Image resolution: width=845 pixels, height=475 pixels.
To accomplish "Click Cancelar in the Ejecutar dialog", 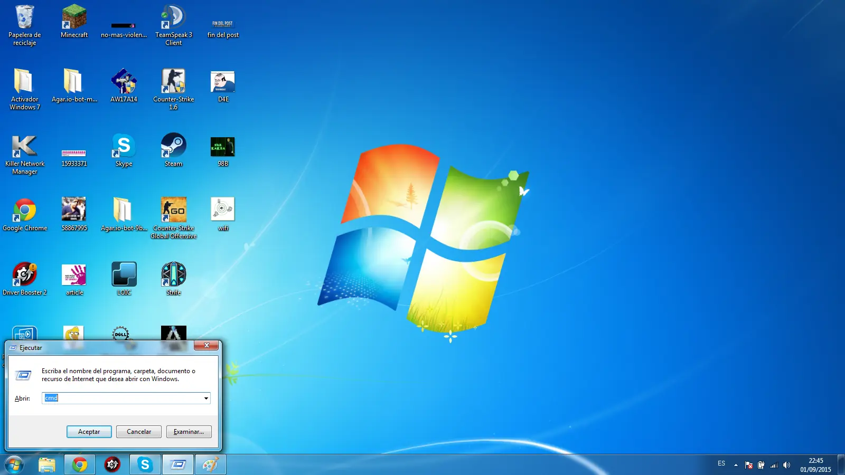I will point(139,432).
